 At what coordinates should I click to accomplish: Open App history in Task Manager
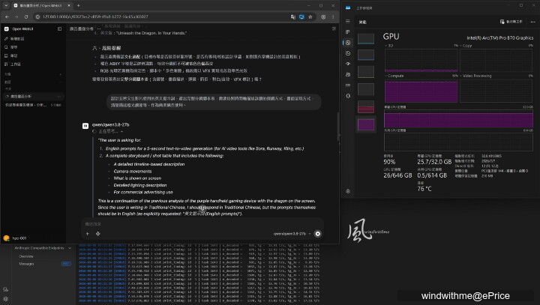pyautogui.click(x=348, y=53)
